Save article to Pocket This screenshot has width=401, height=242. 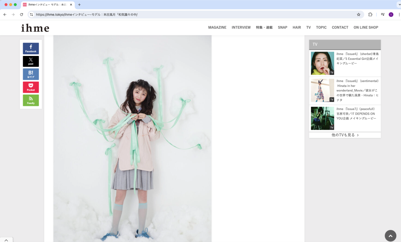(x=31, y=87)
